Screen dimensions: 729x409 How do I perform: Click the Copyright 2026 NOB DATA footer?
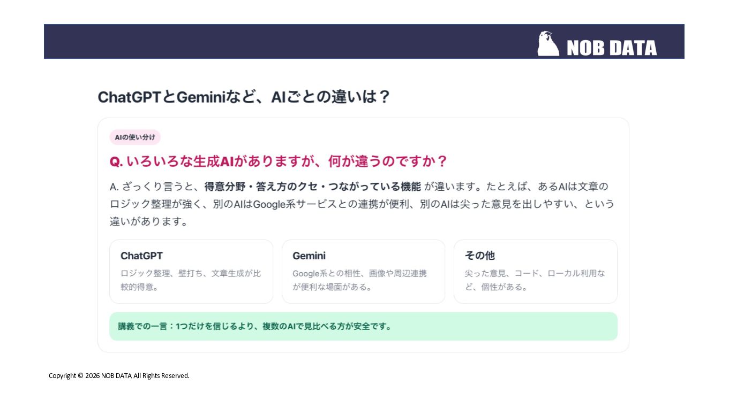(x=119, y=376)
